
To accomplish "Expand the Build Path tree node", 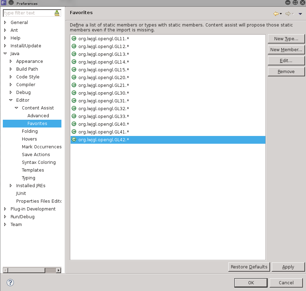I will tap(11, 69).
